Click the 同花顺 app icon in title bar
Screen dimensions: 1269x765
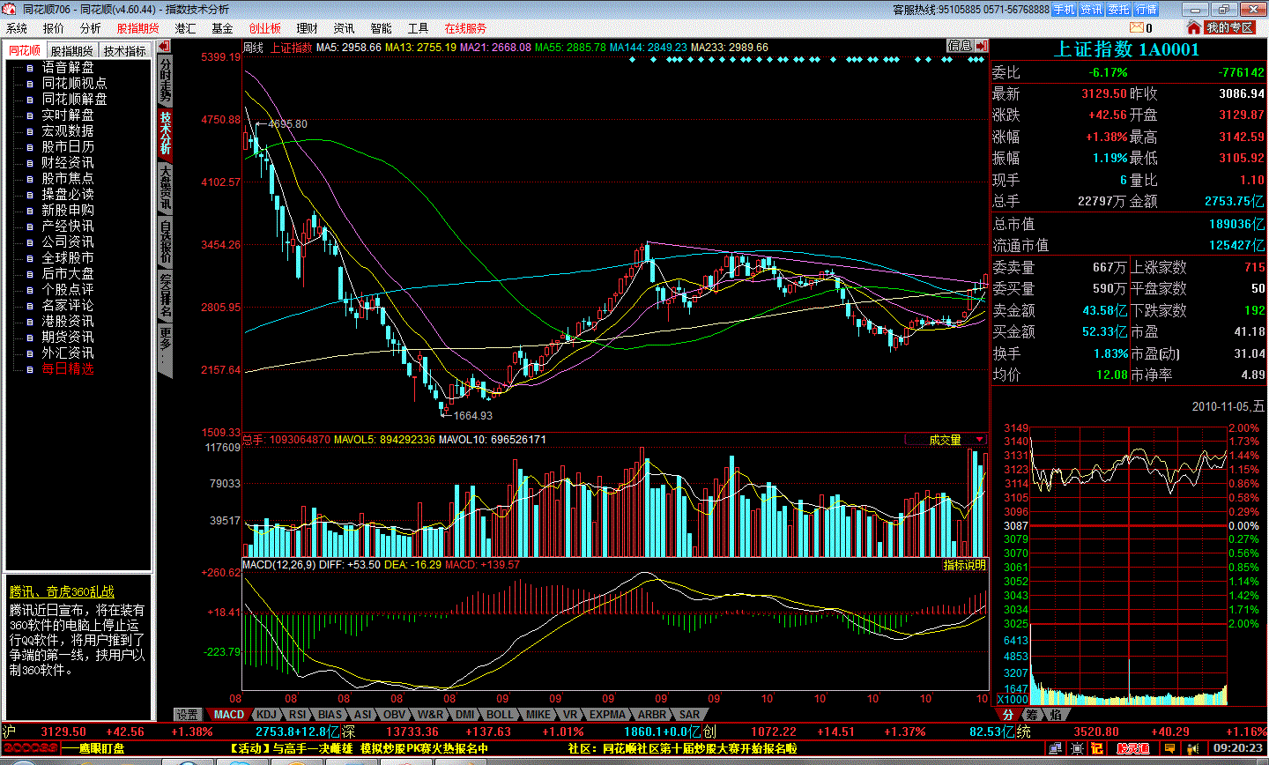pos(10,9)
